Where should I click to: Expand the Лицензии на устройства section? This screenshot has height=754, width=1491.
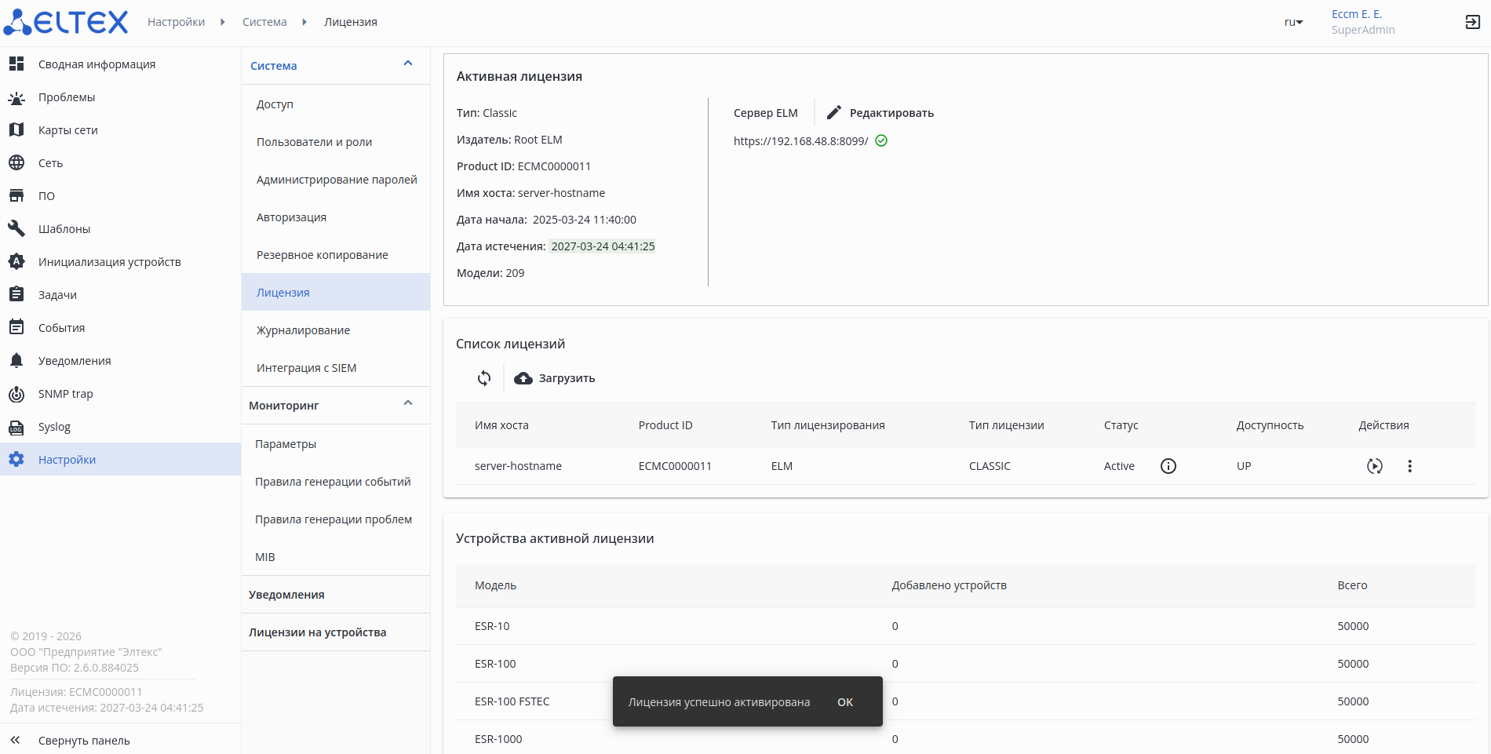[317, 632]
